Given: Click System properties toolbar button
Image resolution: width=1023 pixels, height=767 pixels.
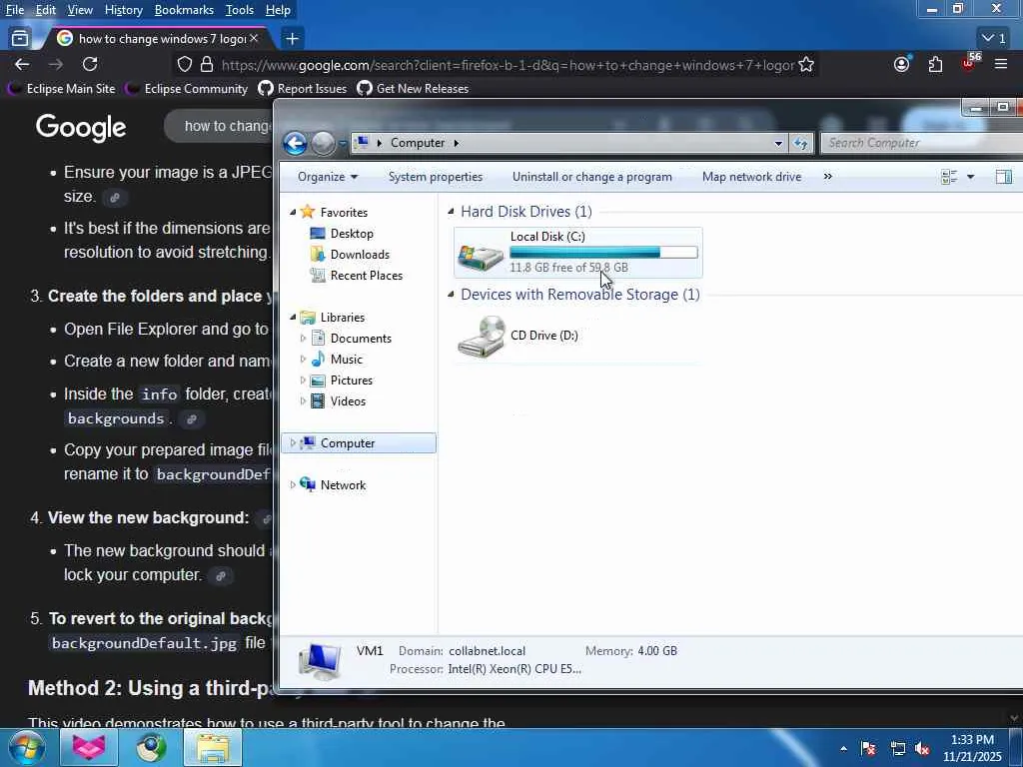Looking at the screenshot, I should (436, 177).
